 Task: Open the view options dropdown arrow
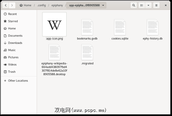pos(148,5)
